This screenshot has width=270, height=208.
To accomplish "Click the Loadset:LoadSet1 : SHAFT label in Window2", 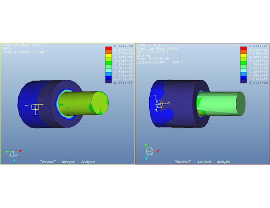I will [x=160, y=62].
